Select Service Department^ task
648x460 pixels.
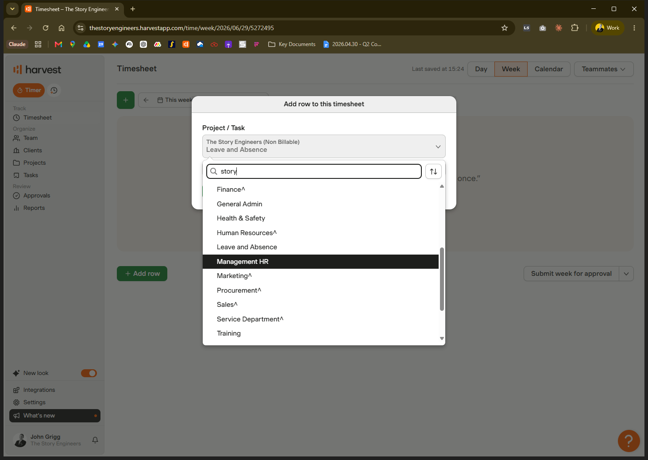[x=320, y=319]
